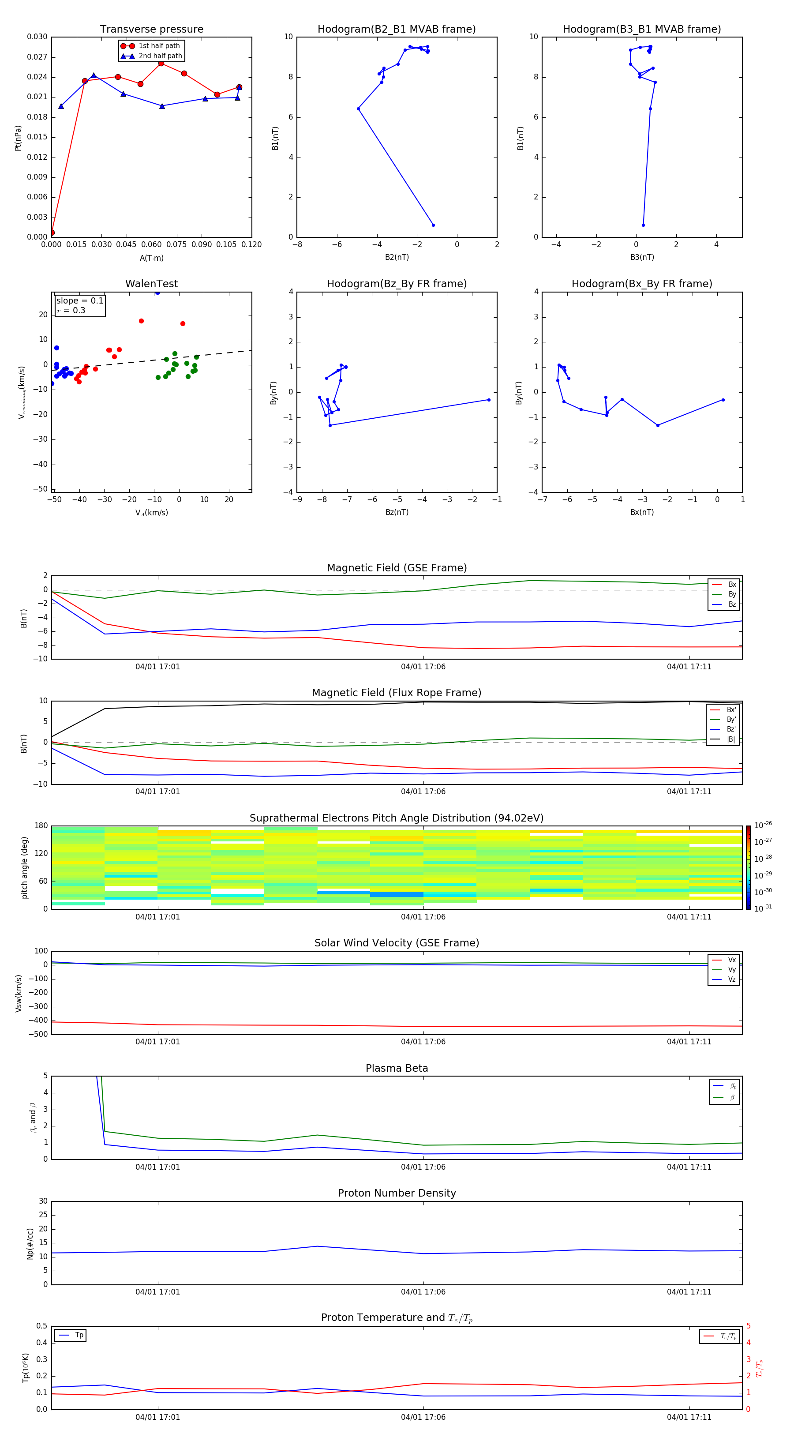This screenshot has height=1456, width=794.
Task: Click the "A(T·m)" x-axis label
Action: 151,258
